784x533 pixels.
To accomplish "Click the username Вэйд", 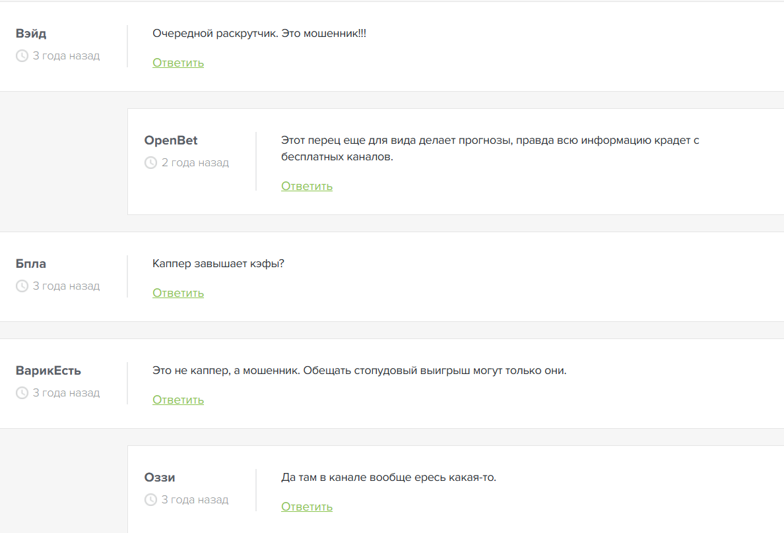I will coord(31,34).
